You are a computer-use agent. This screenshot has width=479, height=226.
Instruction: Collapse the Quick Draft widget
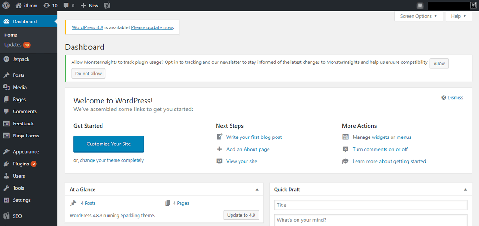tap(465, 190)
